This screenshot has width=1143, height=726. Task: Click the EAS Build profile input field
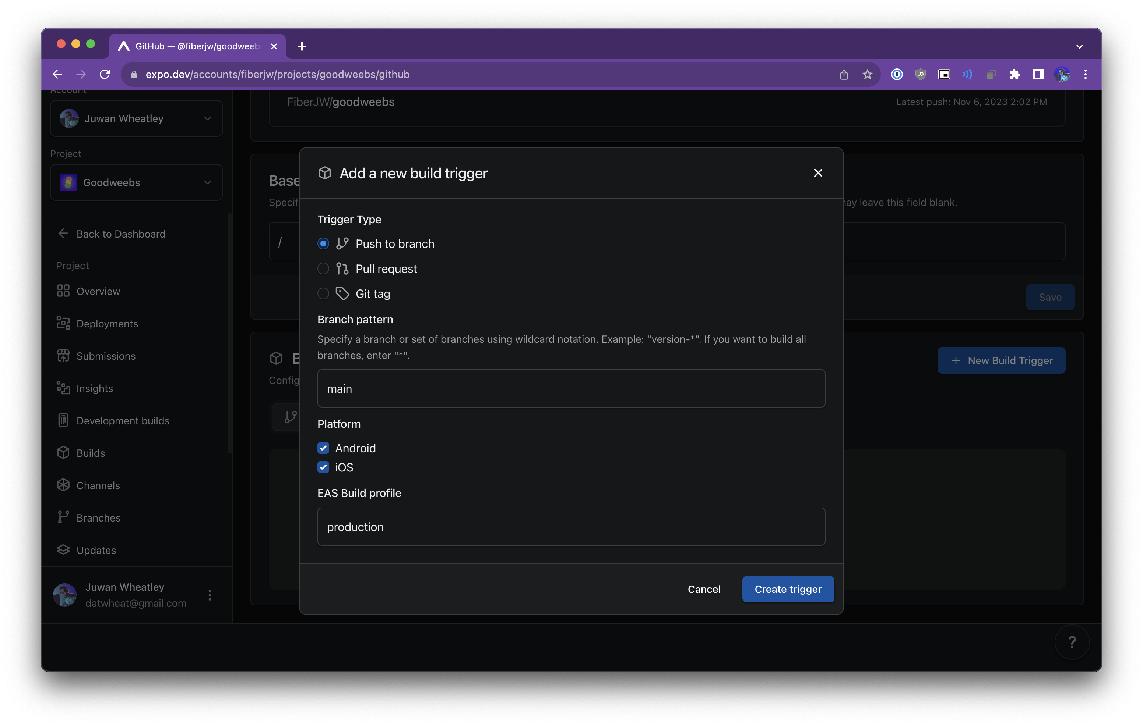point(571,526)
